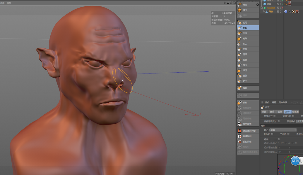This screenshot has width=303, height=175.
Task: Switch to the 设置 tab
Action: pos(264,112)
